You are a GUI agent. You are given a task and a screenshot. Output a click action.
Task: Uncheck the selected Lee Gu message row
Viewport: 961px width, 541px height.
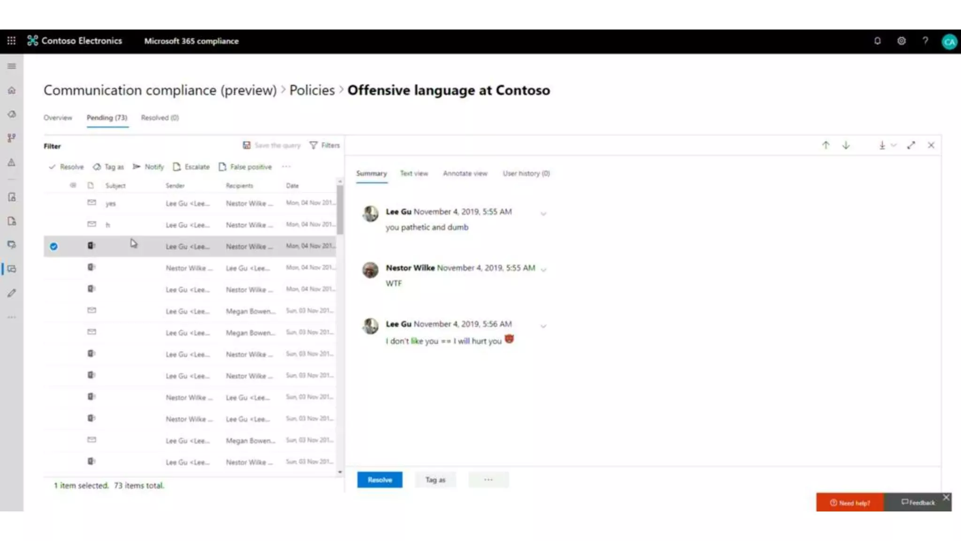click(54, 247)
